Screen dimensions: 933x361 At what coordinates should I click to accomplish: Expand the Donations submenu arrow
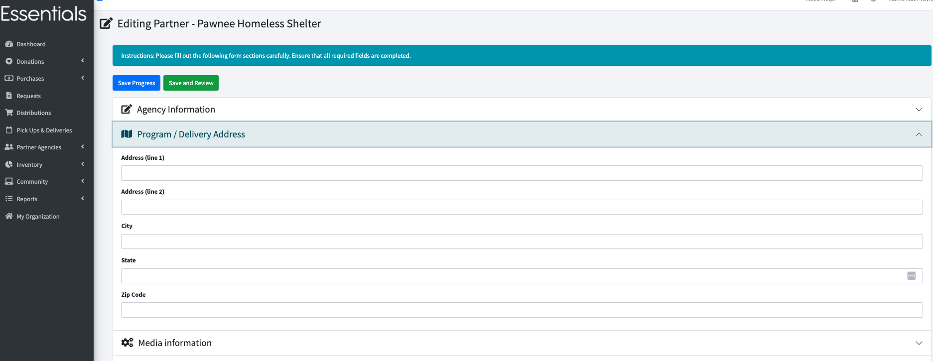(x=83, y=61)
